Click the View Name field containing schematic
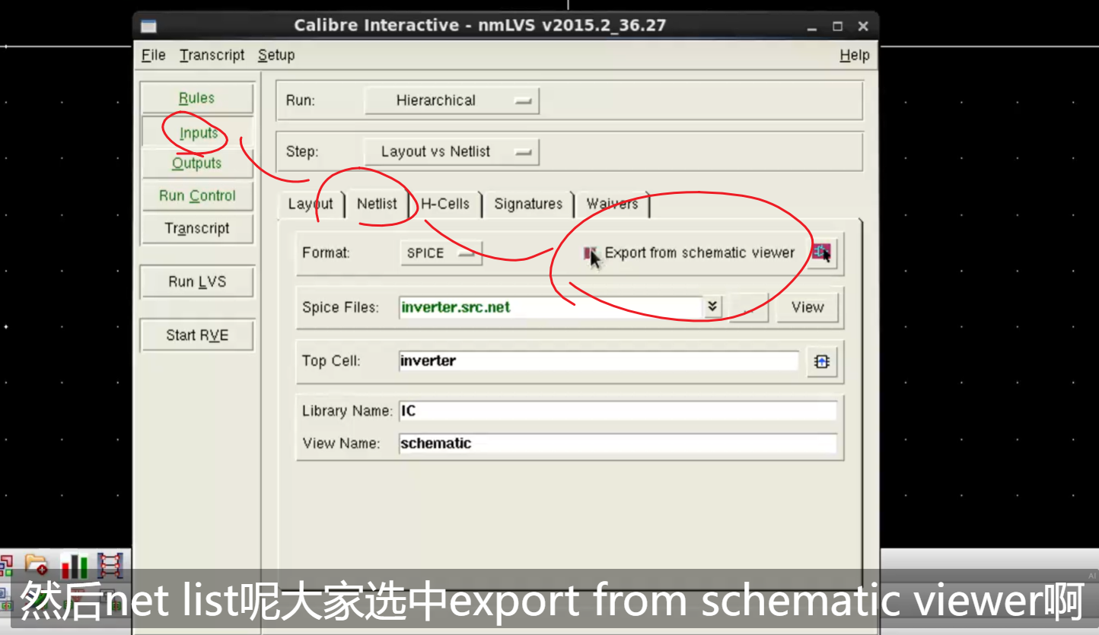1099x635 pixels. tap(617, 443)
